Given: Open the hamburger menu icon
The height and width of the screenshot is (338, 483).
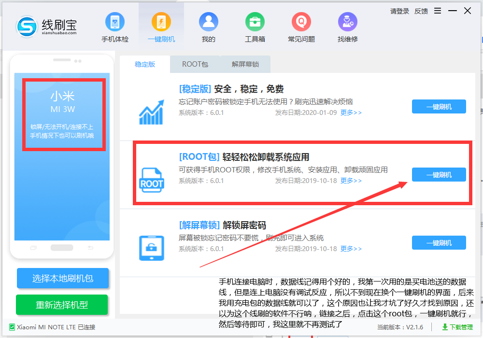Looking at the screenshot, I should coord(438,11).
